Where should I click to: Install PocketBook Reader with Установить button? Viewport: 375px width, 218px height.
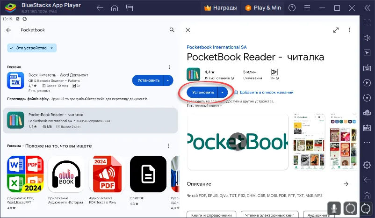click(203, 92)
